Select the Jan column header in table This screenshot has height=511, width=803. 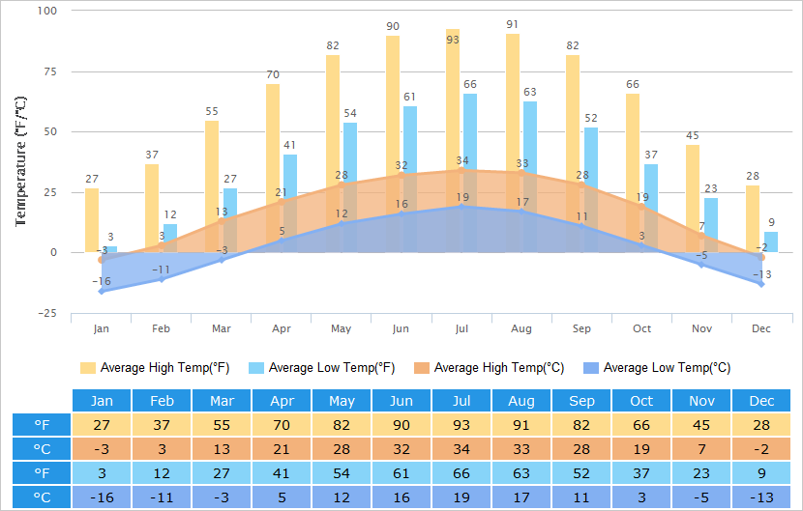(x=102, y=401)
